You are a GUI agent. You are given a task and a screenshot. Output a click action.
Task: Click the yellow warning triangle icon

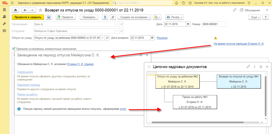pos(215,38)
